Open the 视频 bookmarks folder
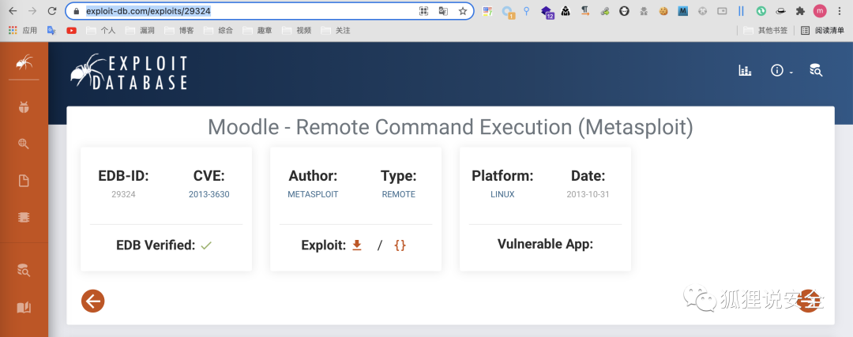This screenshot has height=337, width=853. point(297,31)
